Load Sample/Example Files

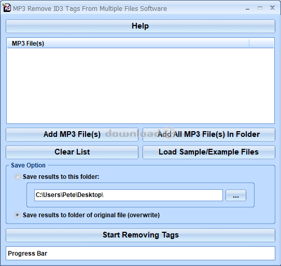[209, 152]
